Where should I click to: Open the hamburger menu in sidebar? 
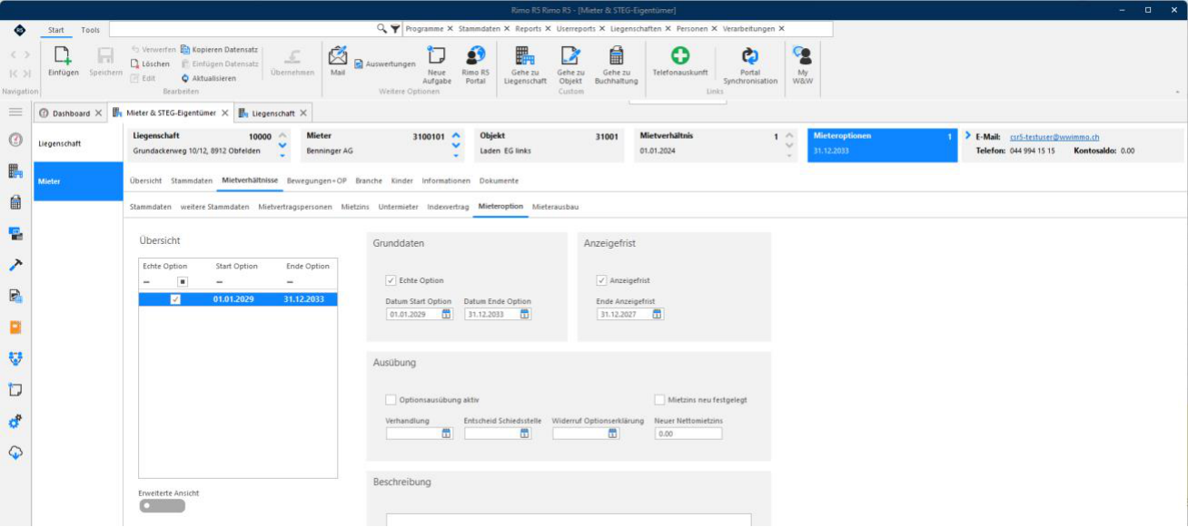tap(15, 112)
